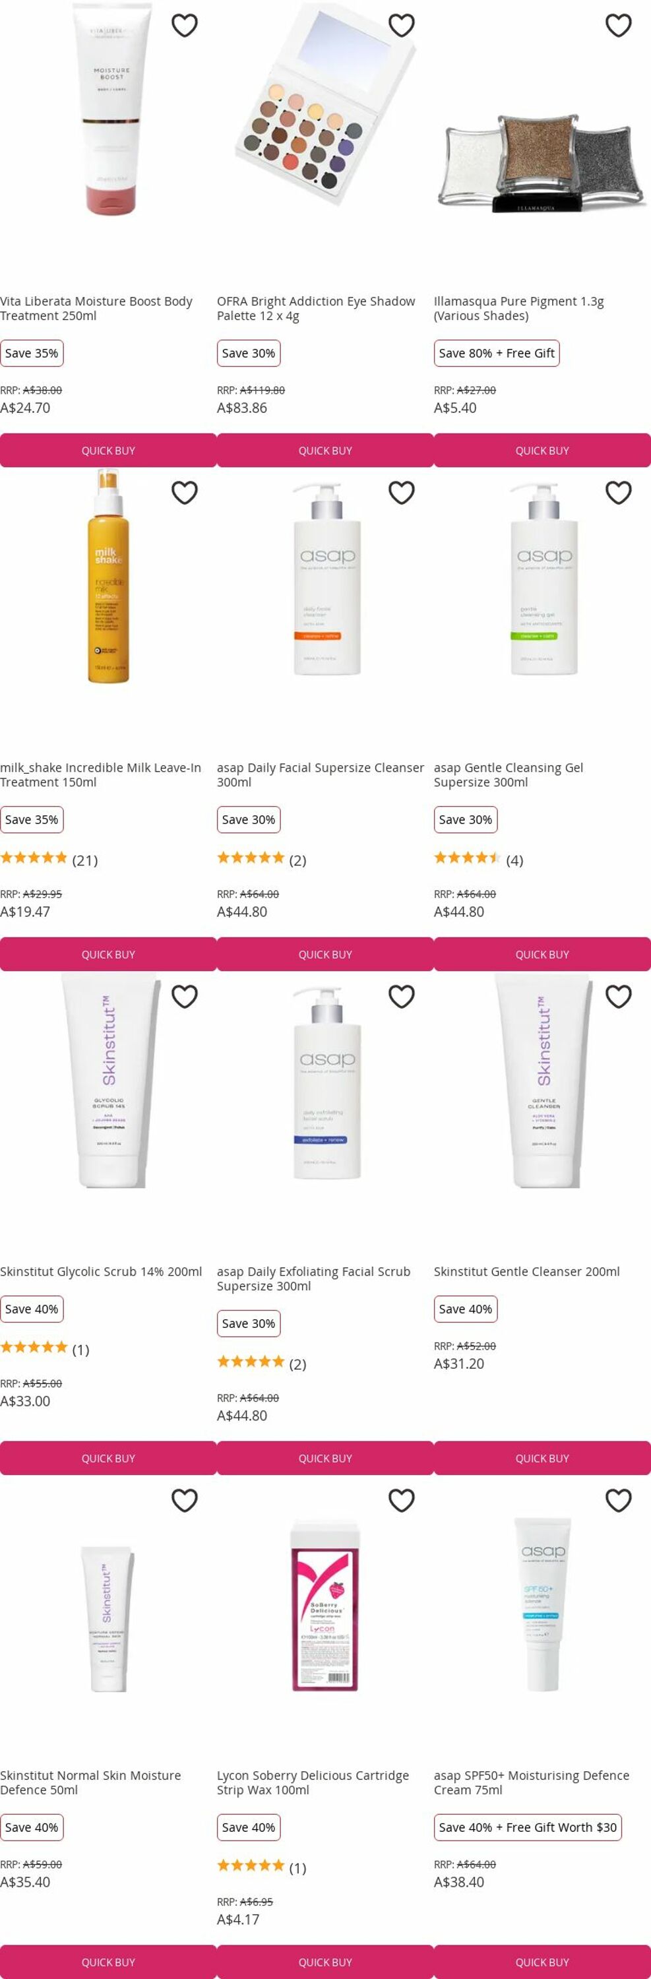651x1979 pixels.
Task: Favorite the OFRA Eye Shadow Palette
Action: click(402, 25)
